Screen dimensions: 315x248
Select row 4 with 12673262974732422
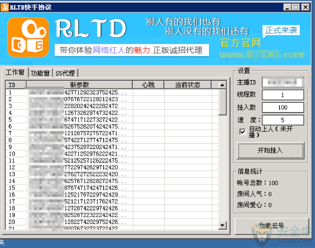coord(112,113)
